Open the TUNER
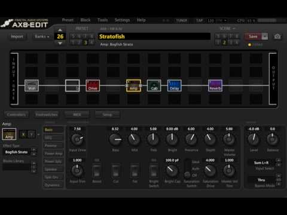Image resolution: width=287 pixels, height=215 pixels. coord(182,20)
